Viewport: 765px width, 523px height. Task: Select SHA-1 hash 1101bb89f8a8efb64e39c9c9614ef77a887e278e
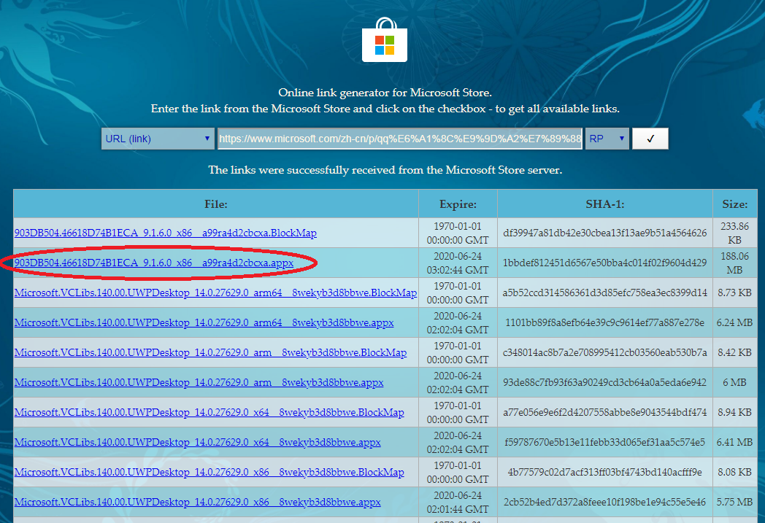(605, 322)
